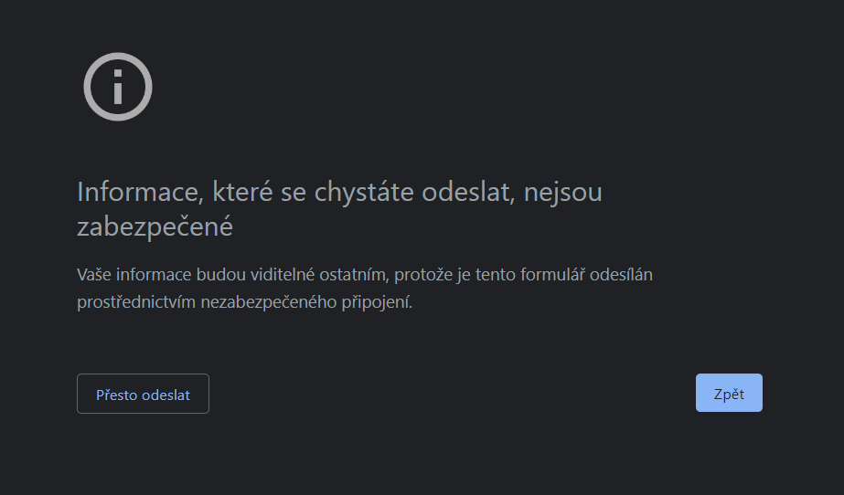
Task: Tap the "i" glyph inside the grey circle
Action: click(117, 88)
